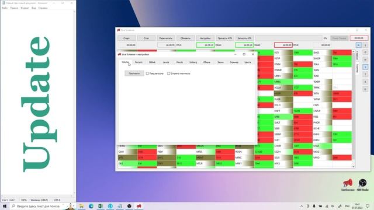
Task: Enable the Предзагрузка checkbox
Action: coord(147,73)
